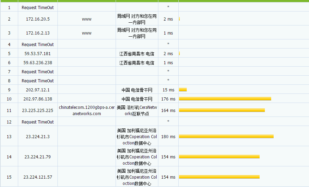The image size is (309, 187).
Task: Click IP 23.225.225.225 cell
Action: (x=37, y=111)
